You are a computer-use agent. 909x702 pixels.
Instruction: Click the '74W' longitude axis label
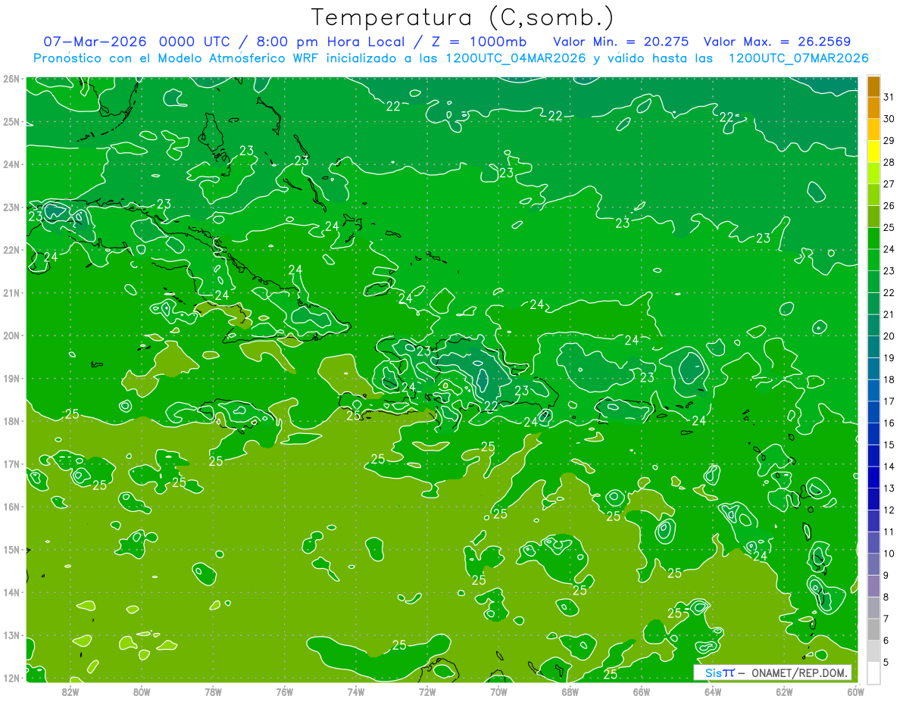(356, 691)
